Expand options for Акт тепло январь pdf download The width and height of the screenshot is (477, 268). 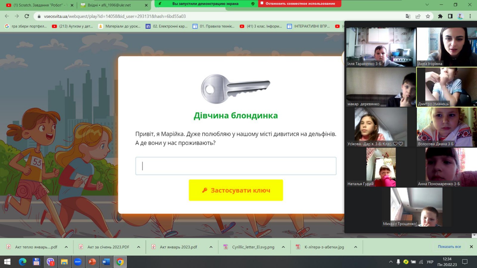(66, 247)
